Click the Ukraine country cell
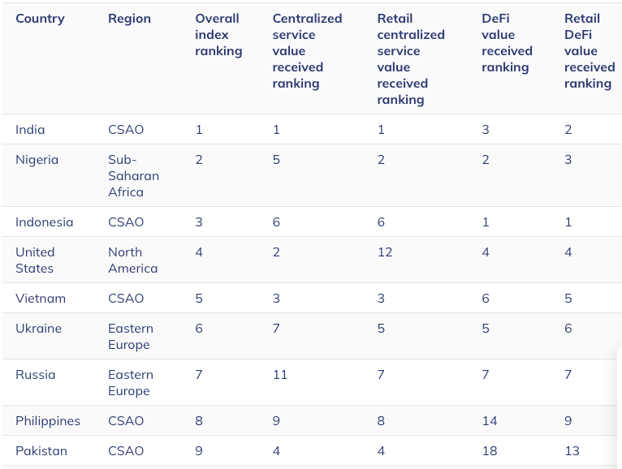The width and height of the screenshot is (622, 469). [x=38, y=329]
